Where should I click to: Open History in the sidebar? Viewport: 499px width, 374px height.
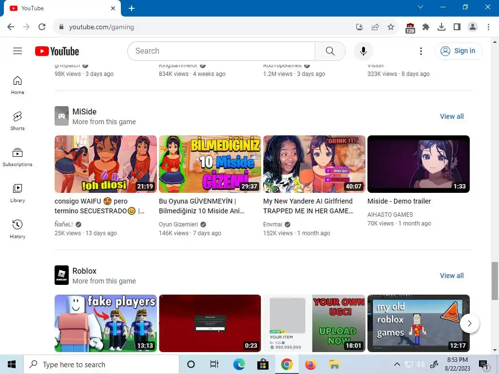coord(18,229)
